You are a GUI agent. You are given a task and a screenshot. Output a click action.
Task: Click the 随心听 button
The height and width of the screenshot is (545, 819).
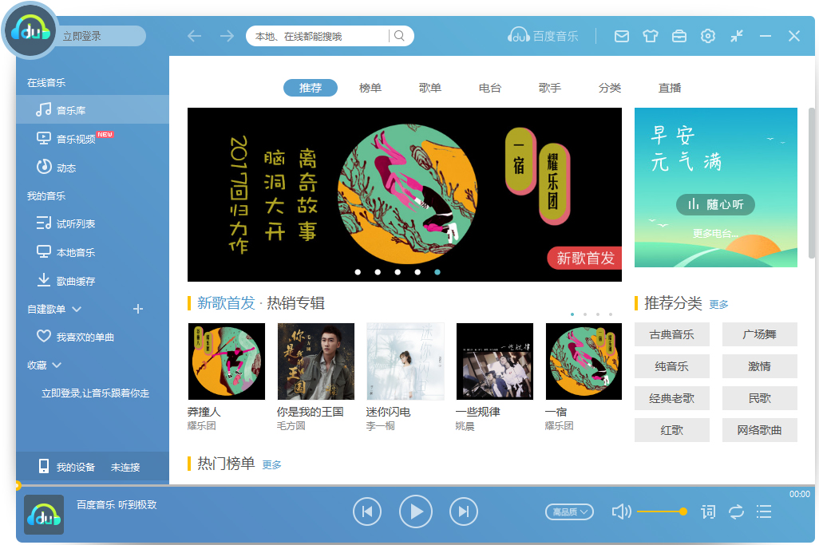pos(715,204)
